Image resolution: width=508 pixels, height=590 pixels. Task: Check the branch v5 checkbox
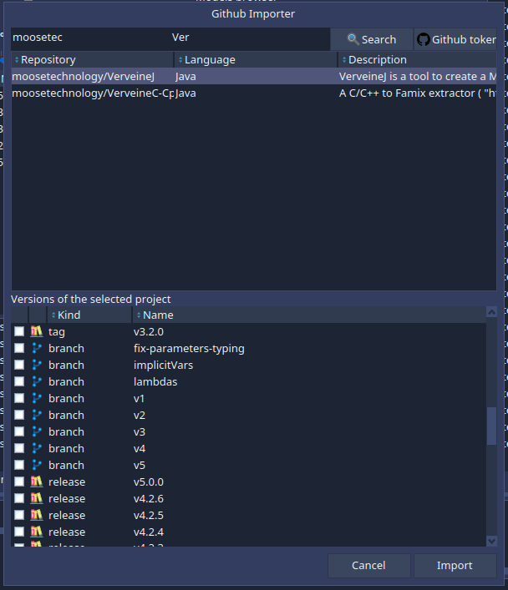19,465
